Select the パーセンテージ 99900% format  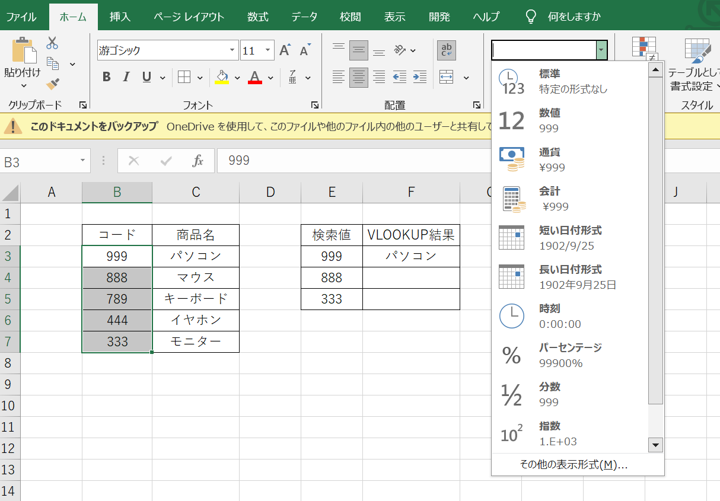[569, 355]
